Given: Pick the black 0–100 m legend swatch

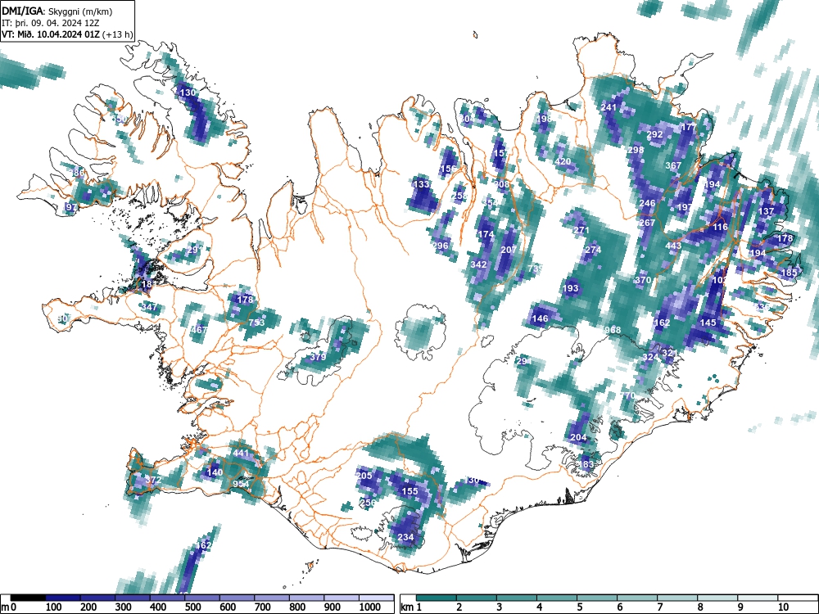Looking at the screenshot, I should [28, 598].
